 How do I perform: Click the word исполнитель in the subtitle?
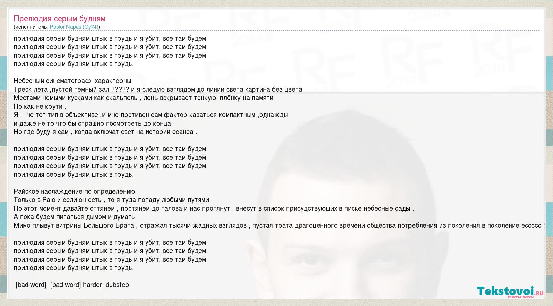31,27
